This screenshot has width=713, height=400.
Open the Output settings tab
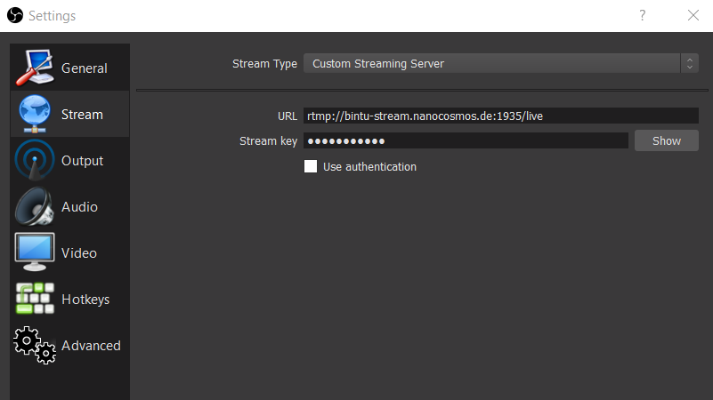(82, 161)
